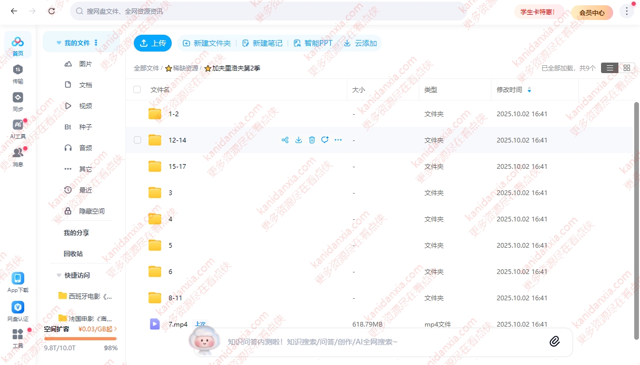
Task: Refresh the page with reload icon
Action: pos(51,11)
